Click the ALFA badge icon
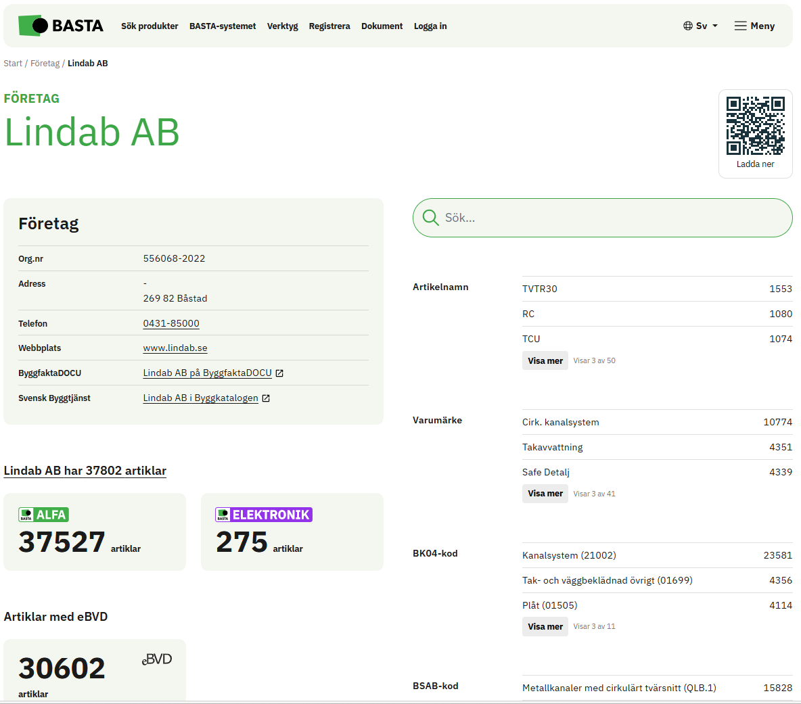The image size is (801, 704). pos(44,515)
